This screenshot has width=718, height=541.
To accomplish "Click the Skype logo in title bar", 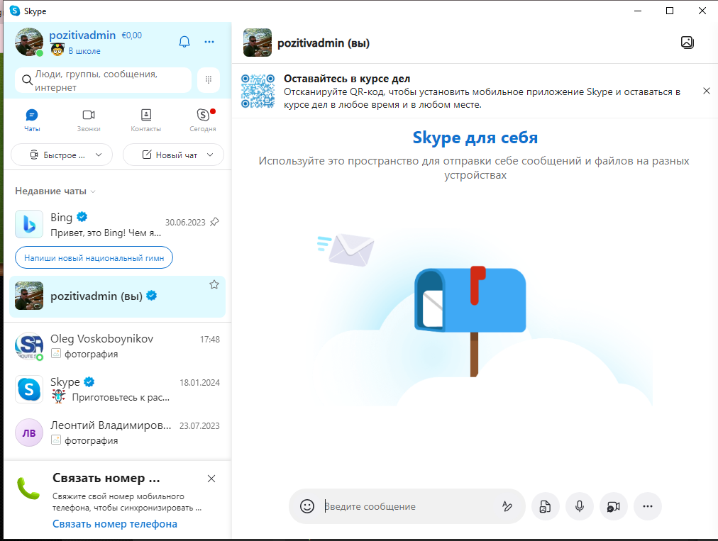I will click(x=15, y=11).
